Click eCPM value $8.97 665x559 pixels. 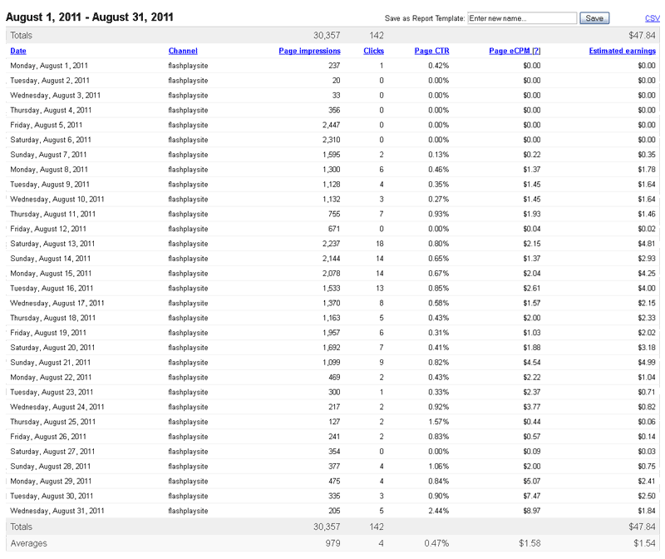(x=532, y=511)
